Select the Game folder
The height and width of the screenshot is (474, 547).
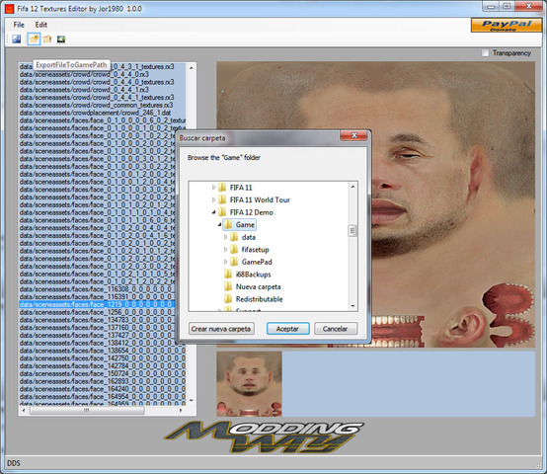(x=245, y=225)
